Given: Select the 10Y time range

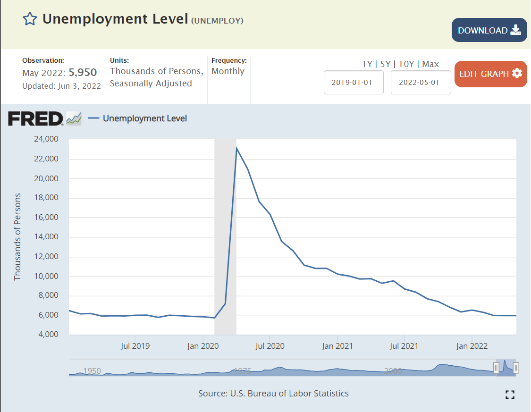Looking at the screenshot, I should point(406,64).
